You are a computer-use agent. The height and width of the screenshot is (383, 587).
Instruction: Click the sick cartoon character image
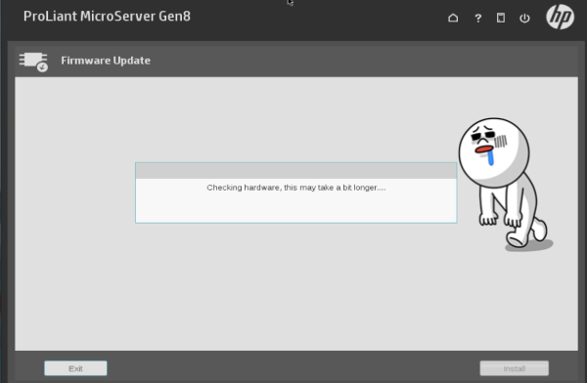506,185
